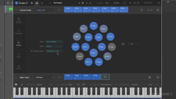Arm the red record button

87,3
